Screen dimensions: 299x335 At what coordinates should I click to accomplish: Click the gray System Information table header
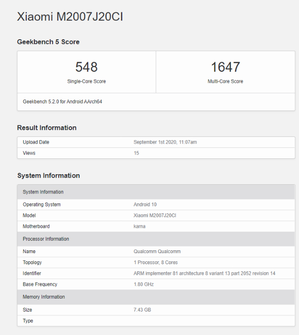pyautogui.click(x=156, y=192)
